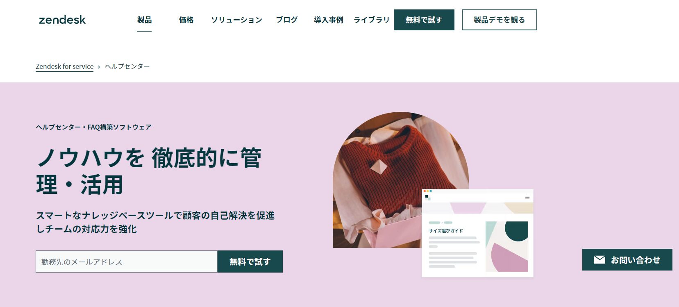Follow the Zendesk for service breadcrumb link
679x307 pixels.
65,66
